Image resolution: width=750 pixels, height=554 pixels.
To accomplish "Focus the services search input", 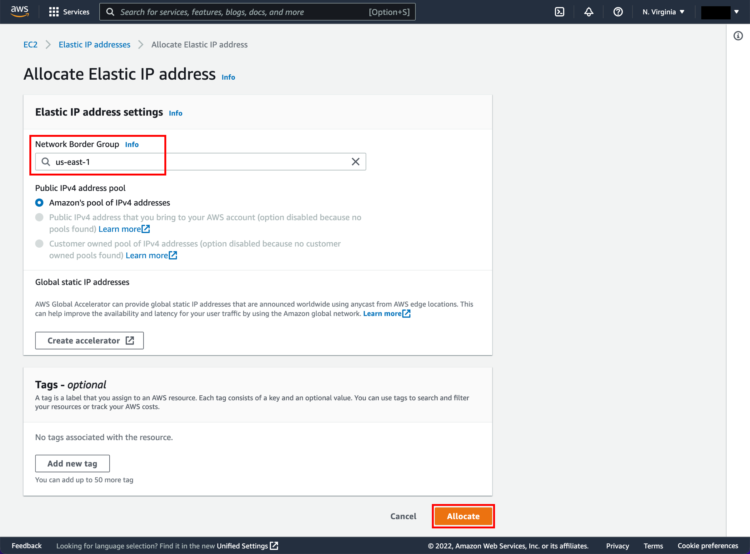I will point(257,12).
